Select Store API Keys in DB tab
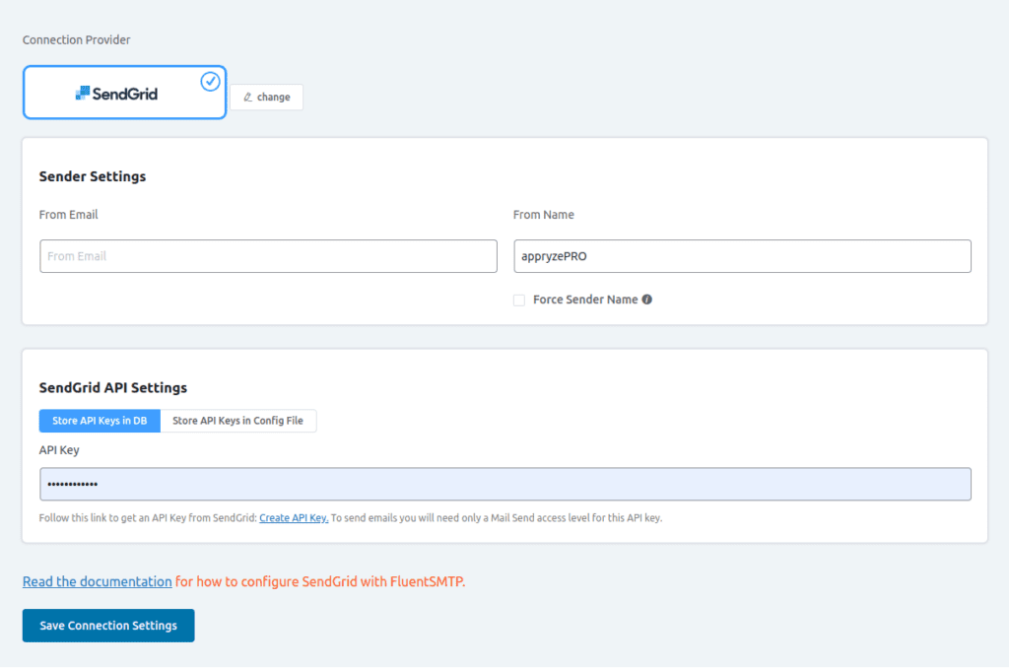Viewport: 1009px width, 668px height. (x=100, y=421)
